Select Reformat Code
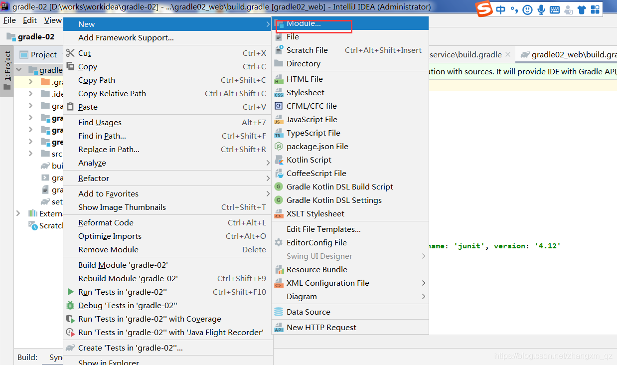This screenshot has height=365, width=617. click(x=167, y=223)
